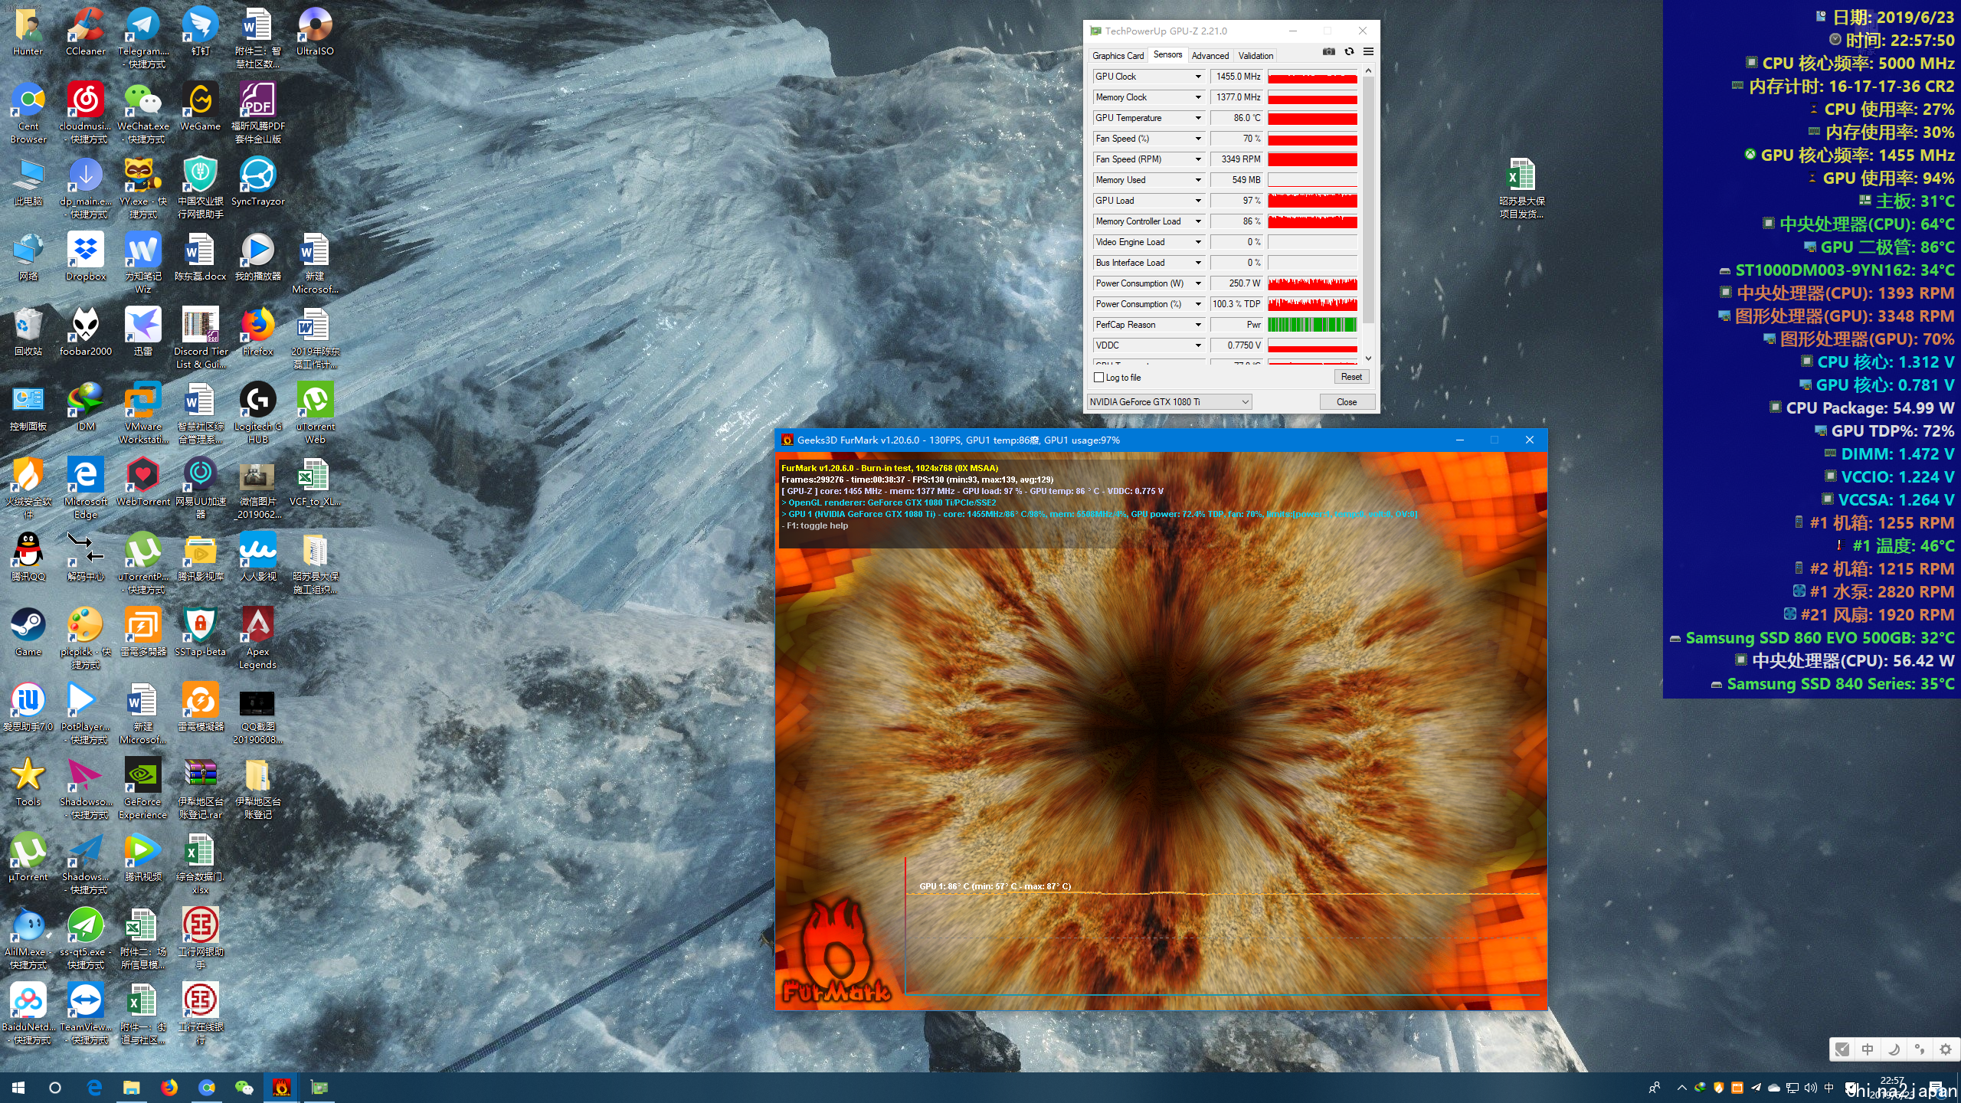Click the 250.7 W power consumption value

(1237, 283)
